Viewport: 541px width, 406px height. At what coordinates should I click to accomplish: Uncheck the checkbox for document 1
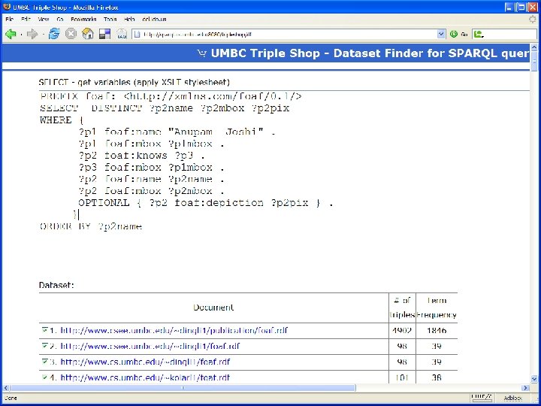[x=44, y=330]
